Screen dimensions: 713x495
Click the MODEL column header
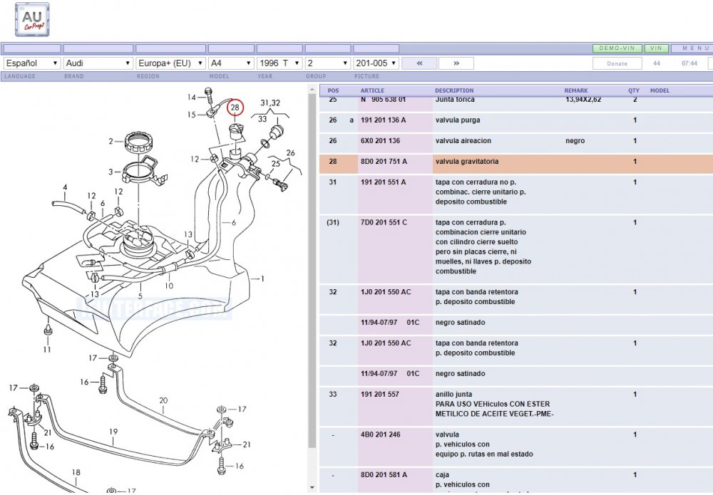(660, 90)
